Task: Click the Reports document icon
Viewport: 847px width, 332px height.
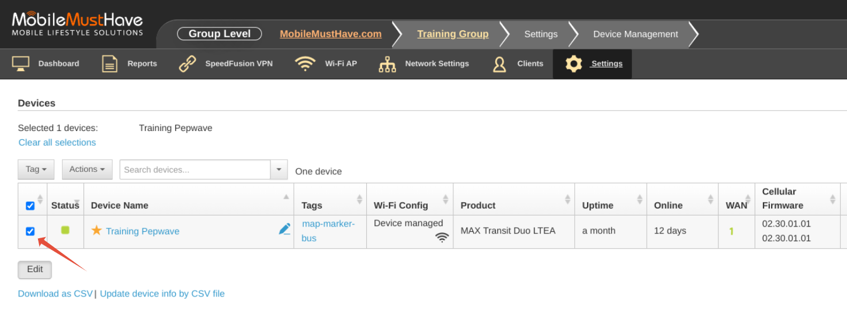Action: [110, 63]
